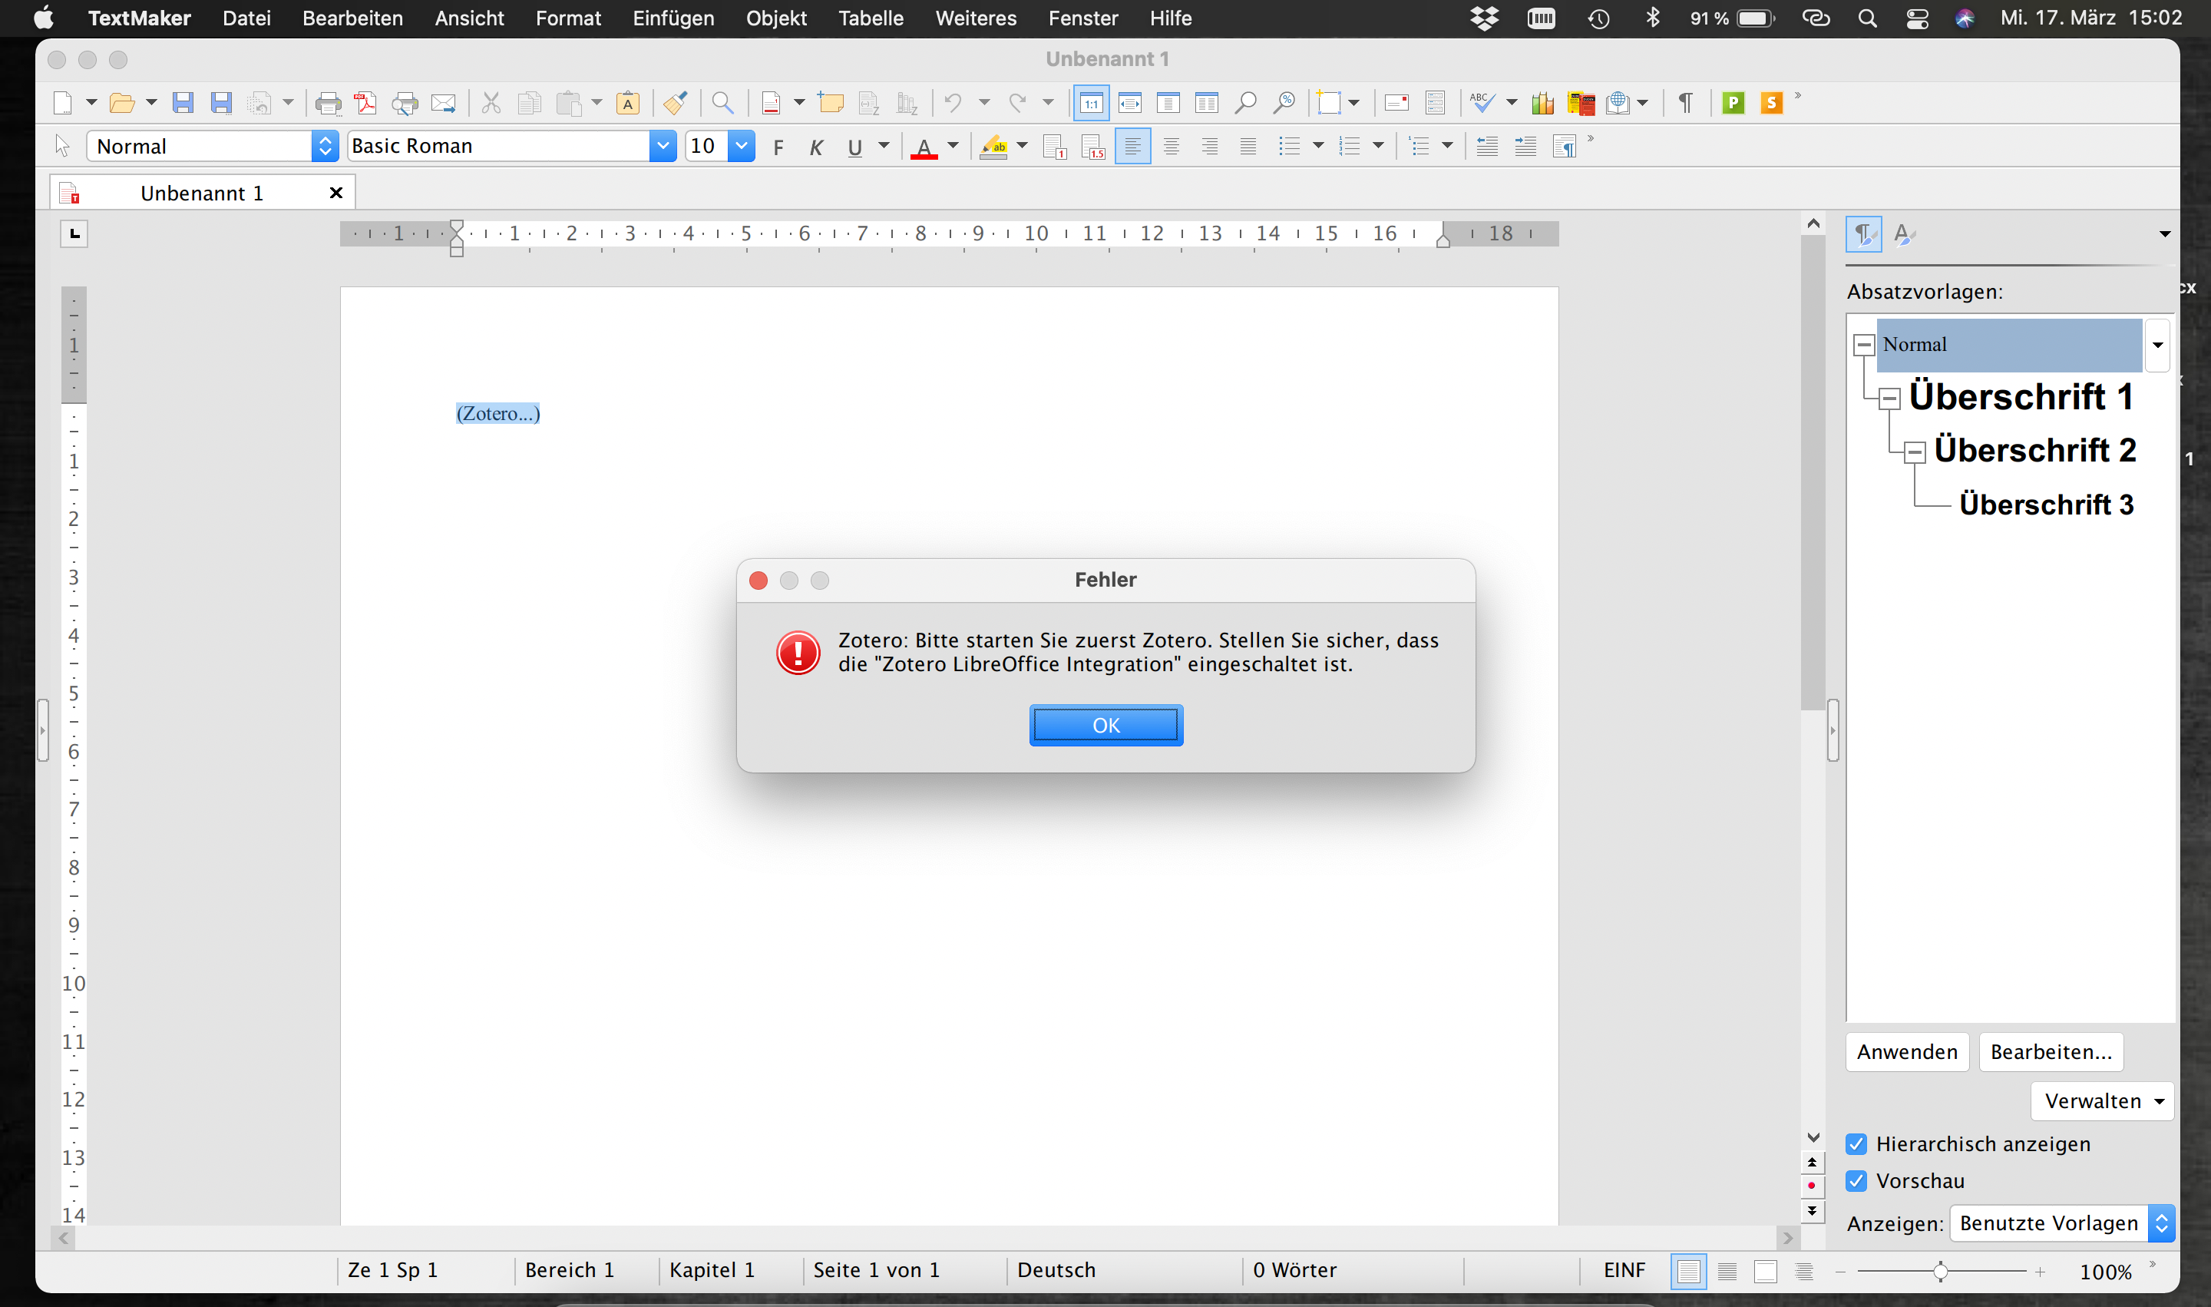Align text left

coord(1132,146)
